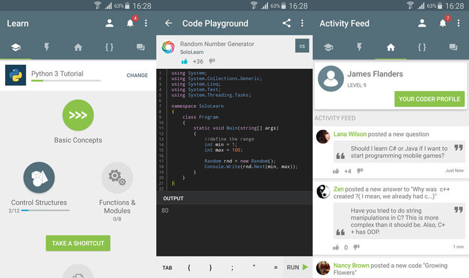Share the code in Code Playground
Image resolution: width=469 pixels, height=278 pixels.
tap(287, 23)
